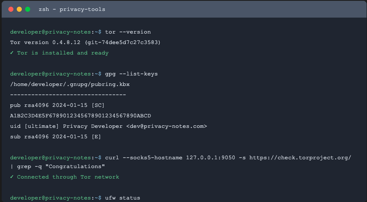The width and height of the screenshot is (367, 202).
Task: Click the 'ufw status' command
Action: (x=122, y=198)
